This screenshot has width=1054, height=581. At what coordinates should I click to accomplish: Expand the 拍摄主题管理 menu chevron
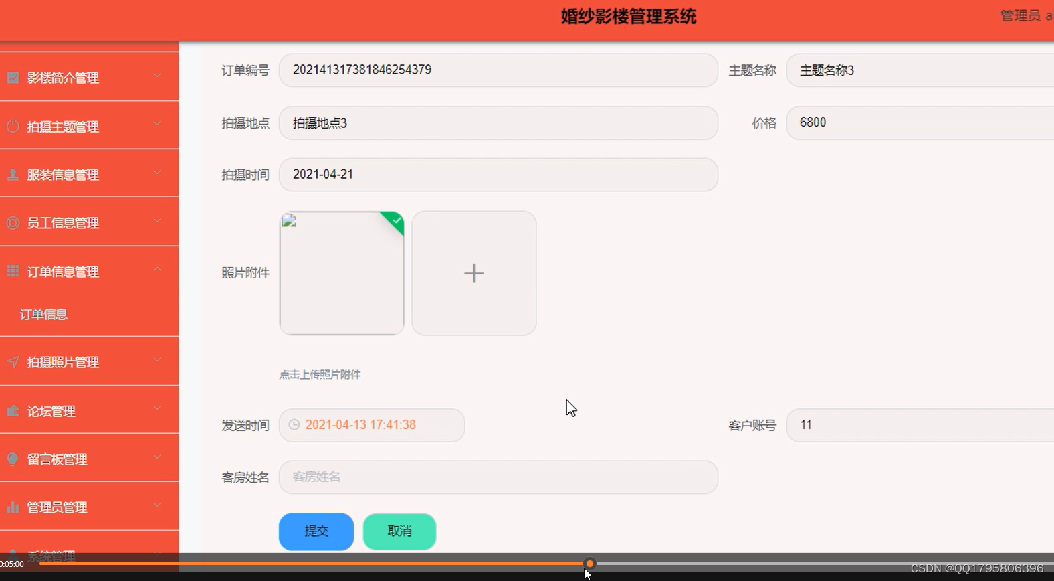click(x=157, y=123)
